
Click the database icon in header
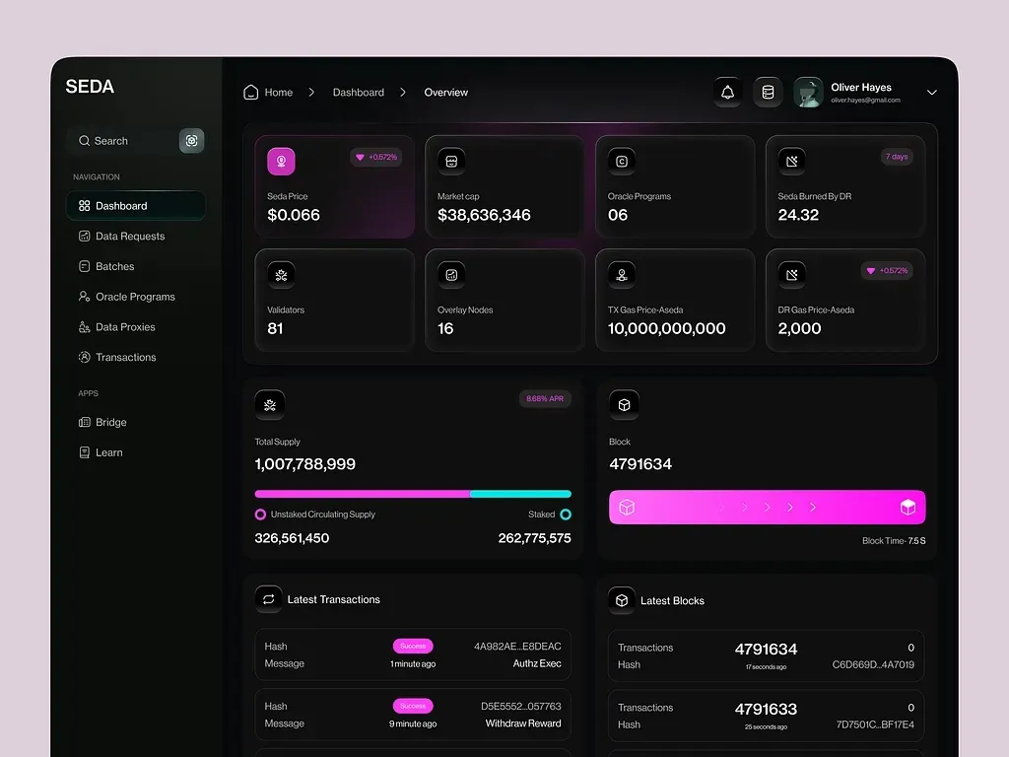[768, 92]
